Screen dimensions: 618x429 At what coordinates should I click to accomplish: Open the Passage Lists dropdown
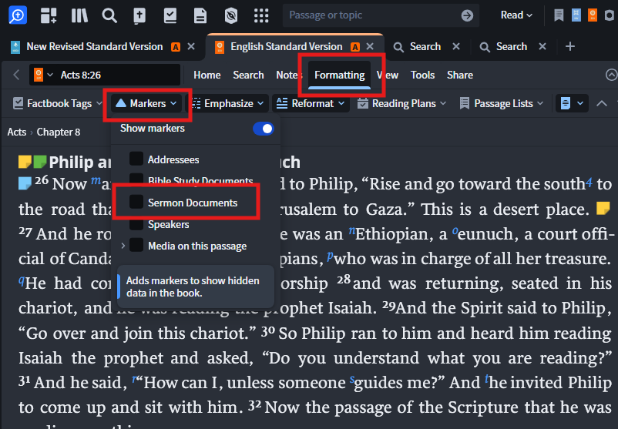(502, 104)
